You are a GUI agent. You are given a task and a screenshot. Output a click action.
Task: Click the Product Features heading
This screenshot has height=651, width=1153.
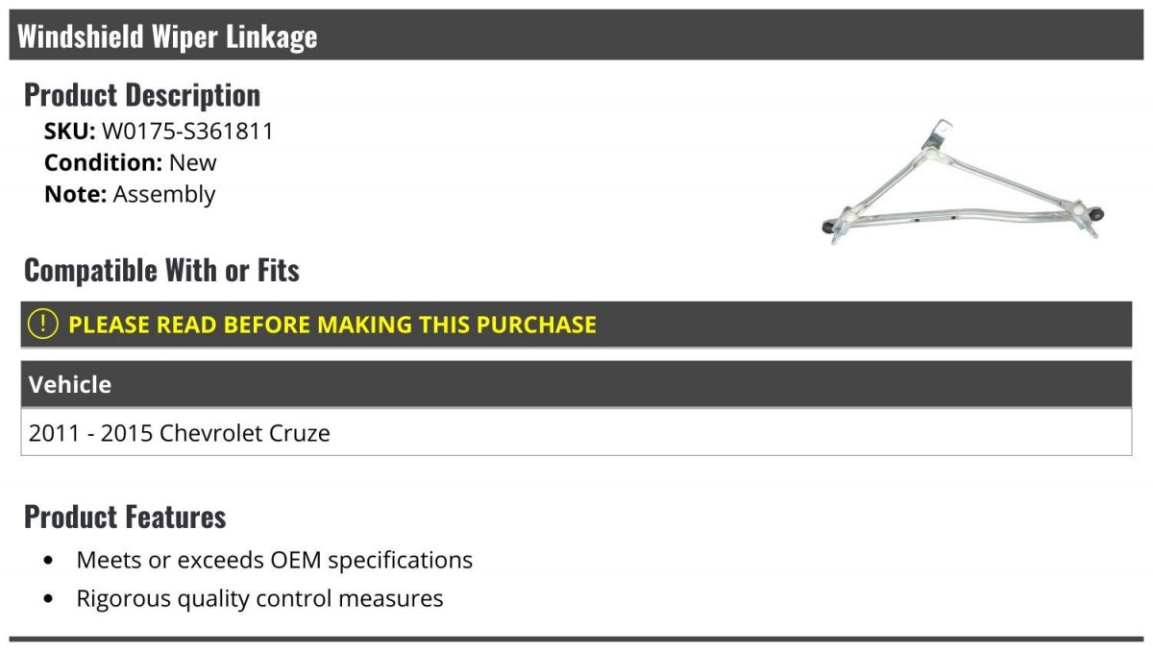click(x=125, y=517)
